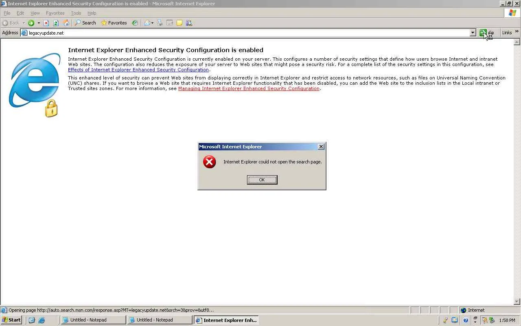The image size is (521, 326).
Task: Stop loading the page with Stop icon
Action: (46, 23)
